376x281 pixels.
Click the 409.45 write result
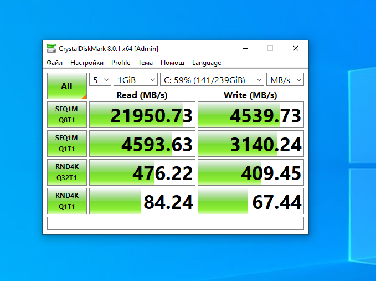251,172
